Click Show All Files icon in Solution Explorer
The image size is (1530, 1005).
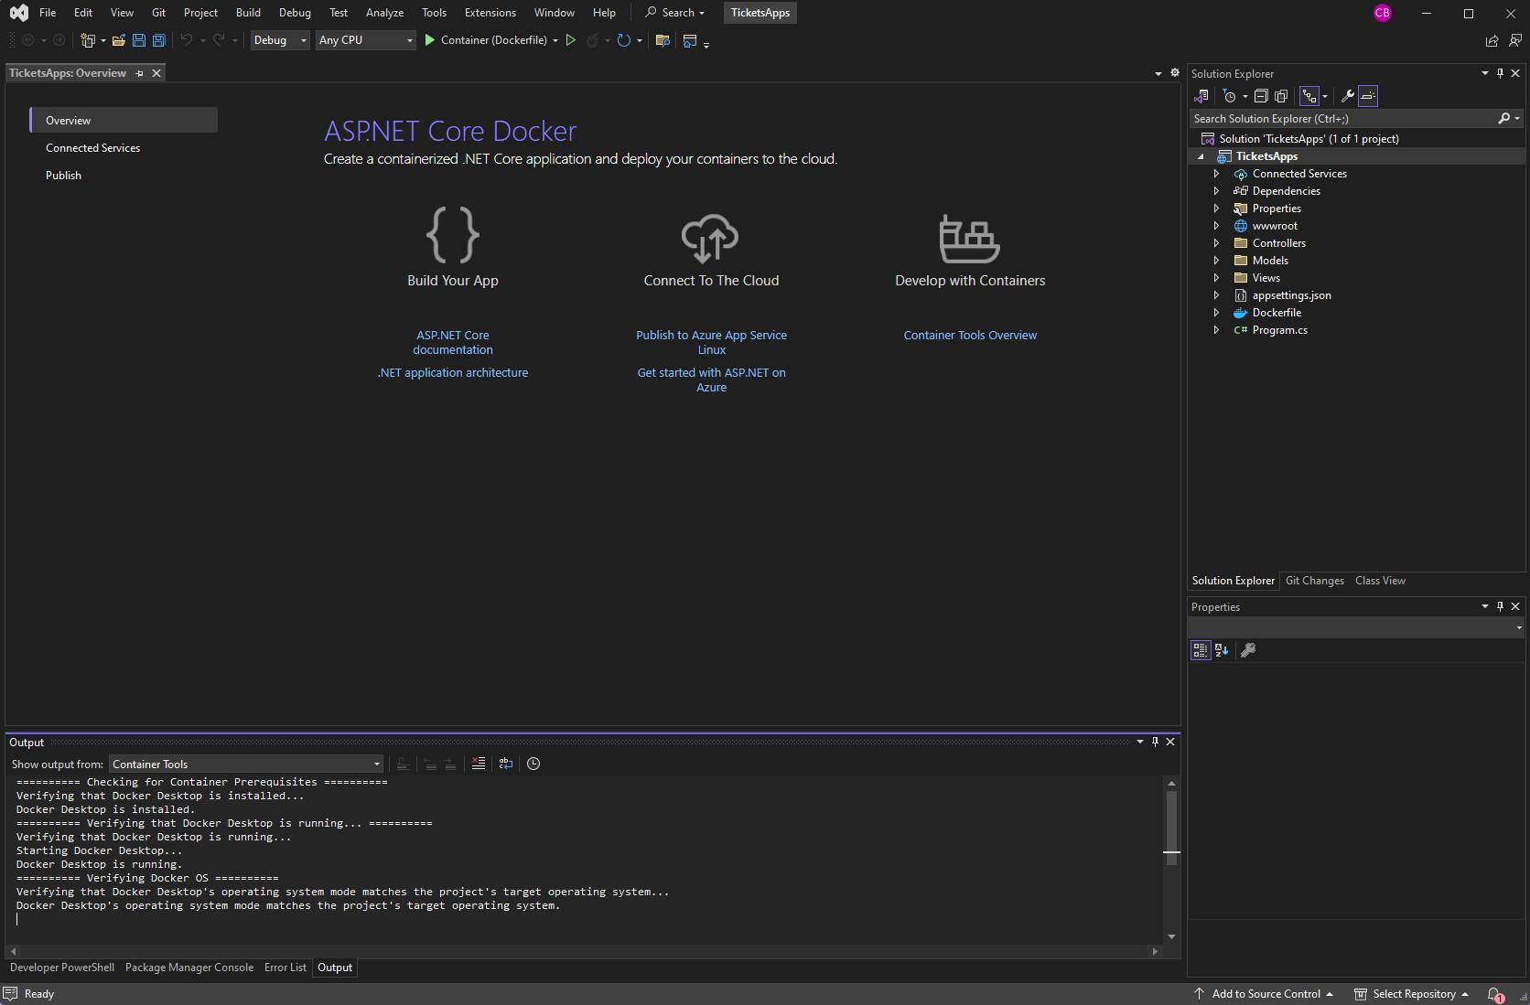1281,96
